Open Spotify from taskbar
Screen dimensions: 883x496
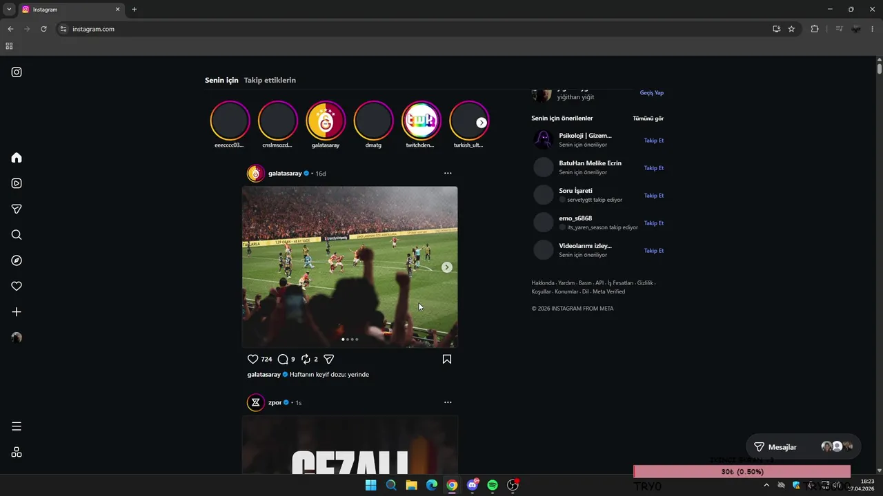[493, 485]
